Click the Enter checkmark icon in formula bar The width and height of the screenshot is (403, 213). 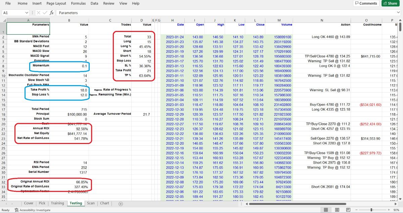[x=45, y=13]
